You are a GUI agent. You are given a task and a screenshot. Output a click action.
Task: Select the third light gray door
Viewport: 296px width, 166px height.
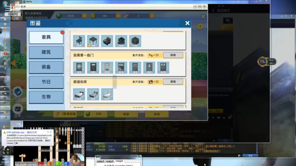107,68
